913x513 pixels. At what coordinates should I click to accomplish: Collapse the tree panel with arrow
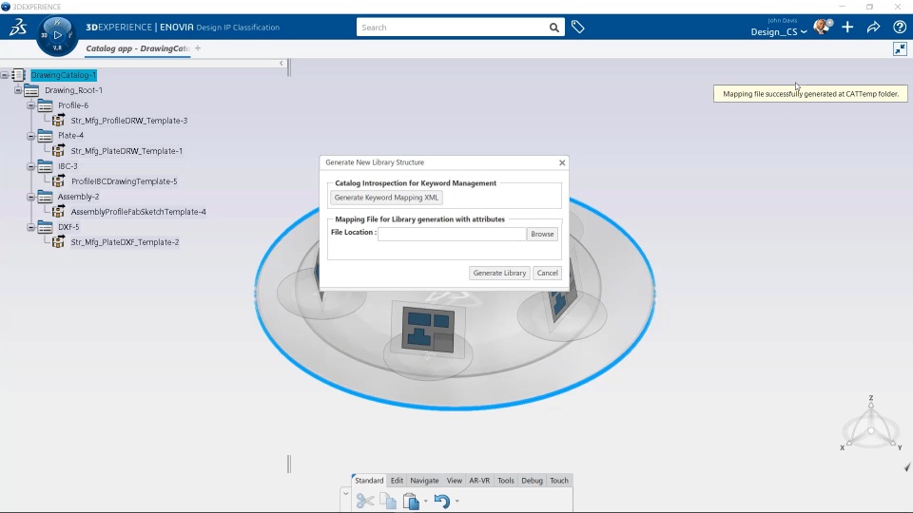(282, 63)
